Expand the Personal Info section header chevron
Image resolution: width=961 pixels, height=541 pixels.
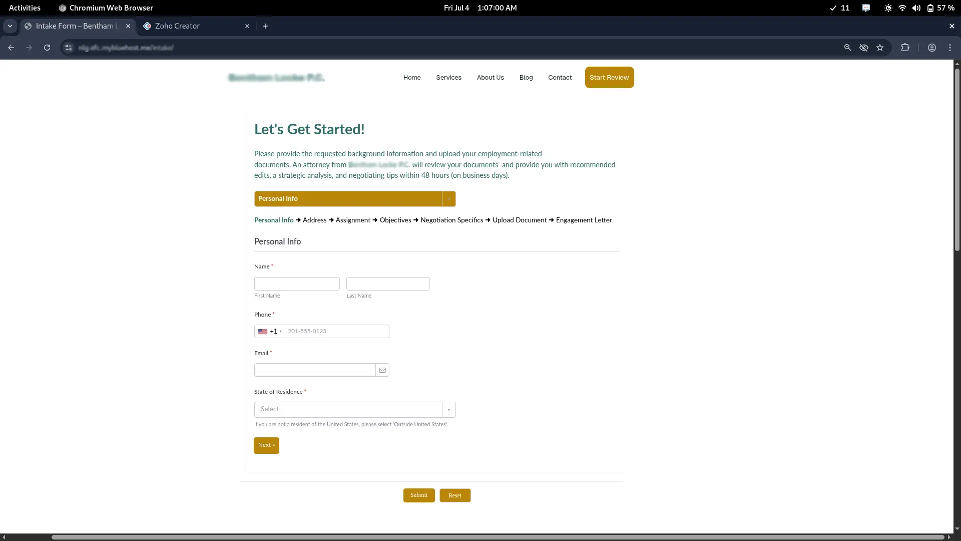click(449, 199)
